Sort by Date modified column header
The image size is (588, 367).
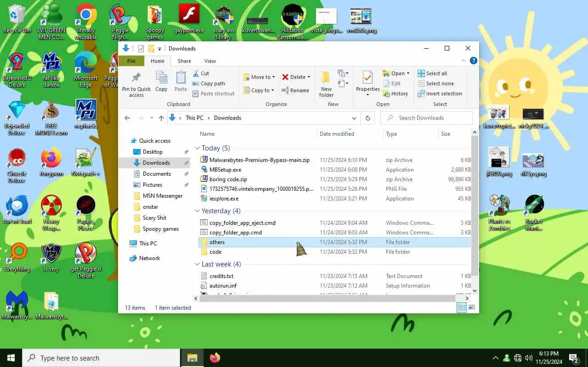pos(350,134)
